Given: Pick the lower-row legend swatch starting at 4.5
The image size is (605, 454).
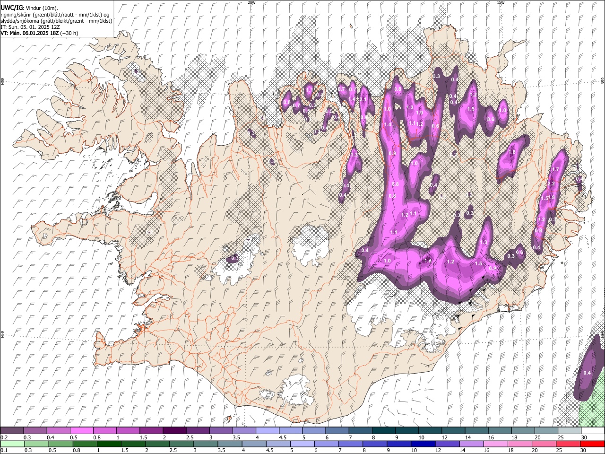Looking at the screenshot, I should (278, 444).
